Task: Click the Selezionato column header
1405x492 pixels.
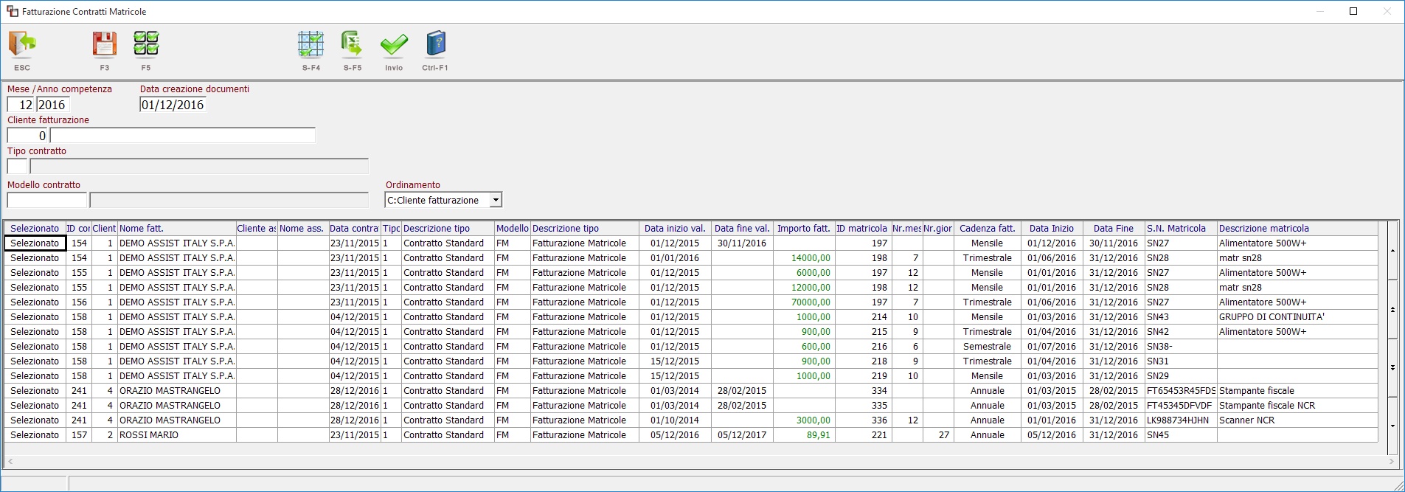Action: coord(35,229)
